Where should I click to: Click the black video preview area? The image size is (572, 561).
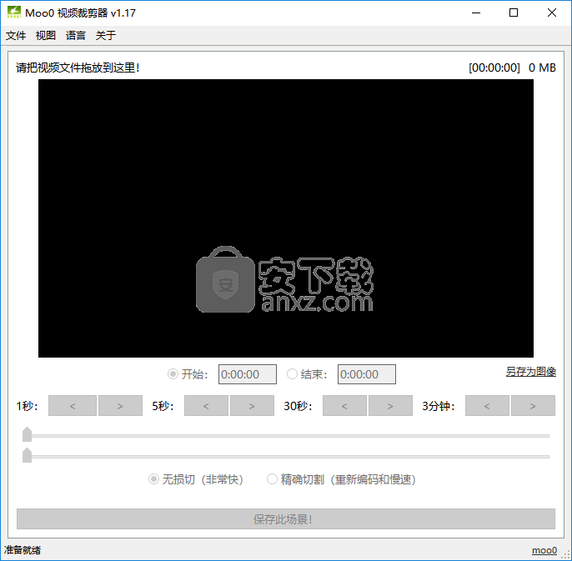286,218
